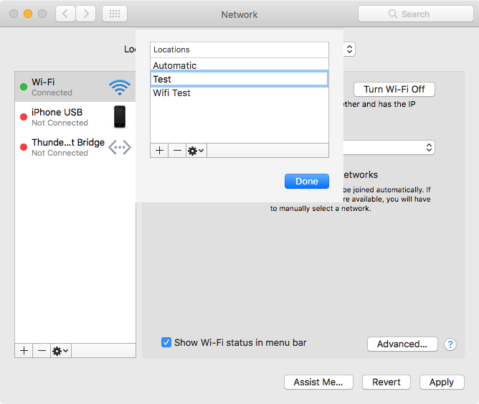Expand the Network Name dropdown
Image resolution: width=479 pixels, height=404 pixels.
click(x=429, y=147)
